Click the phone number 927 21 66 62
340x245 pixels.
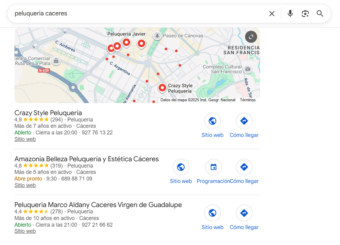97,225
